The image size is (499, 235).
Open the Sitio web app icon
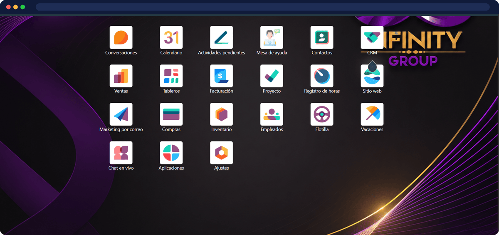point(372,76)
